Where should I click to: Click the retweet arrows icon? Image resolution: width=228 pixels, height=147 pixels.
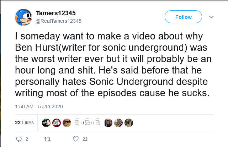[x=46, y=139]
